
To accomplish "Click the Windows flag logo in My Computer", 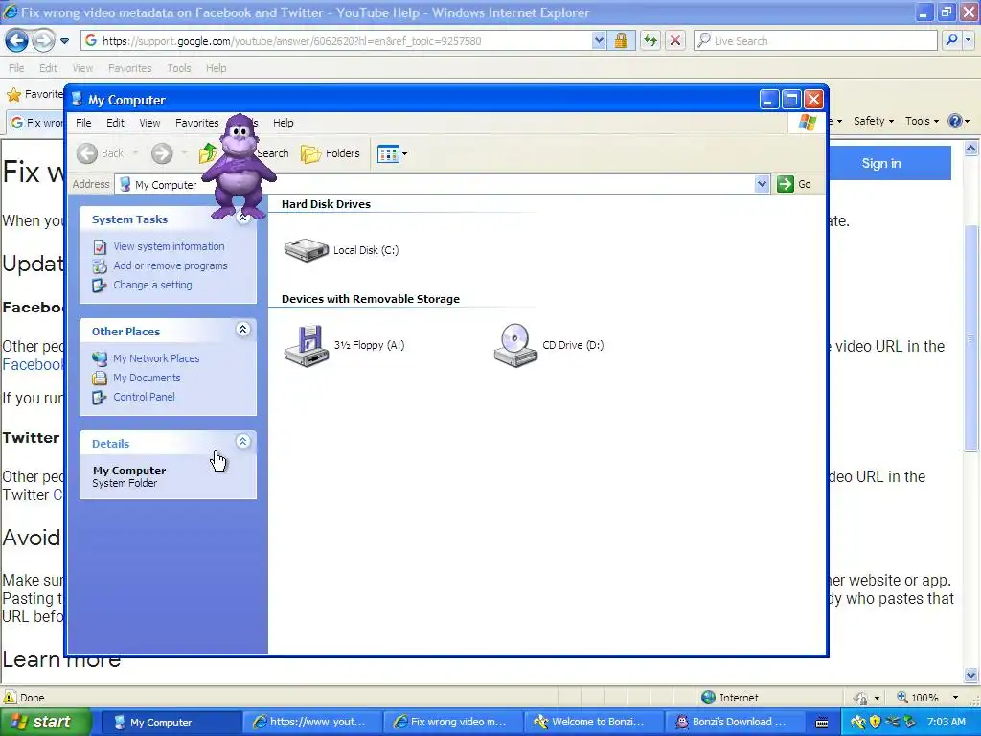I will coord(807,122).
